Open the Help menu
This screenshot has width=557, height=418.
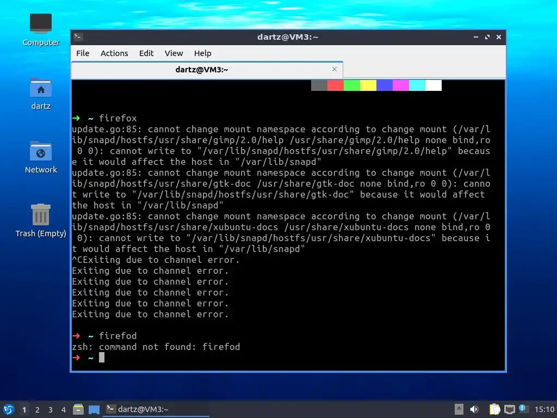pos(202,53)
